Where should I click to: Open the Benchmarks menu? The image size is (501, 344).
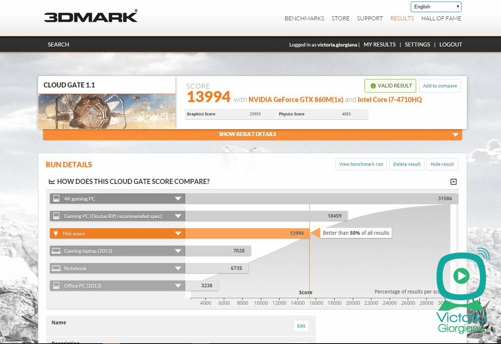tap(304, 18)
